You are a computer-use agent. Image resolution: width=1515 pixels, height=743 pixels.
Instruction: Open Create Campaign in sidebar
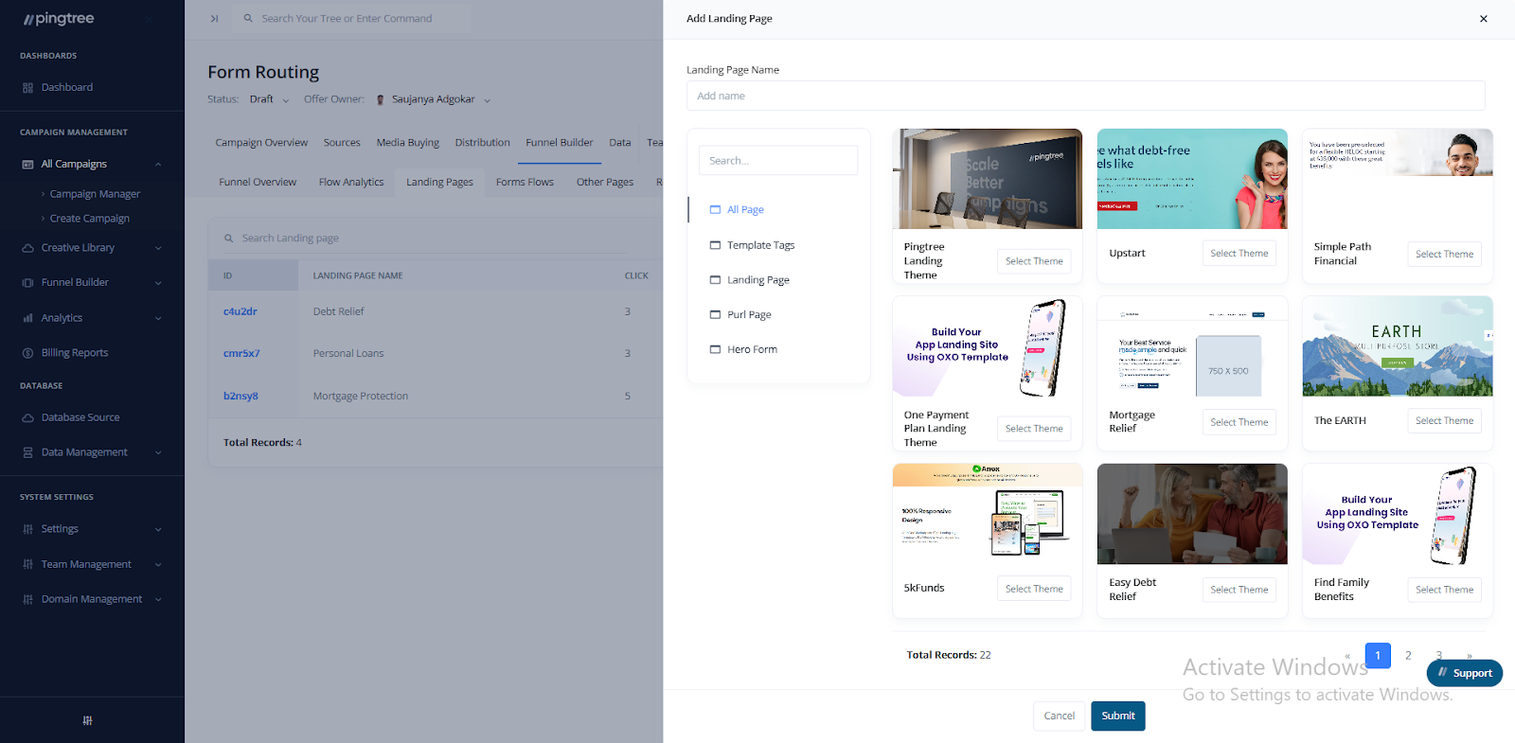pyautogui.click(x=90, y=219)
